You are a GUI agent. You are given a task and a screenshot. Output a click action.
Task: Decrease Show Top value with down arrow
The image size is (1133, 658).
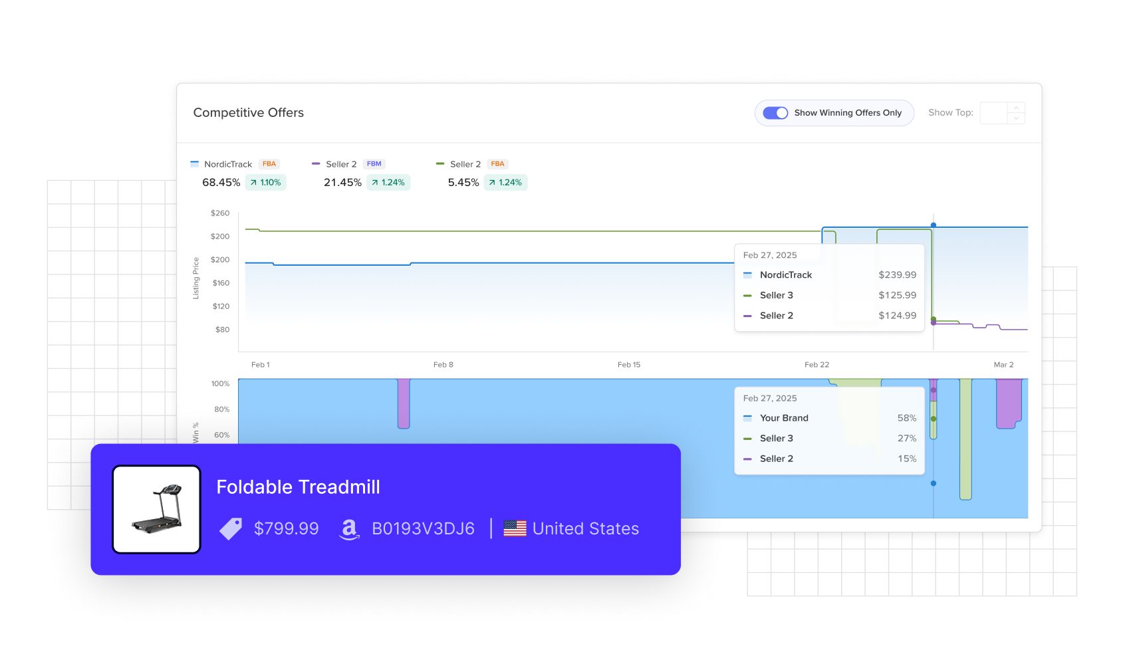pos(1016,118)
